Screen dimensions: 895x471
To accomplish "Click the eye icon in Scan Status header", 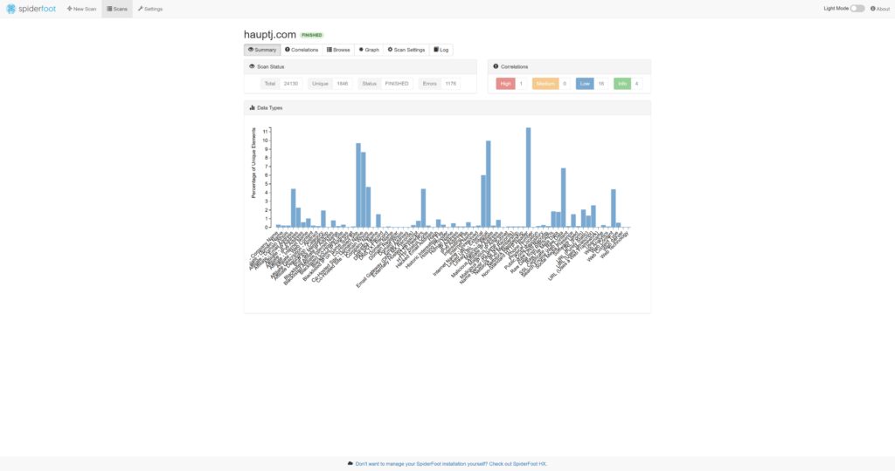I will click(x=252, y=66).
